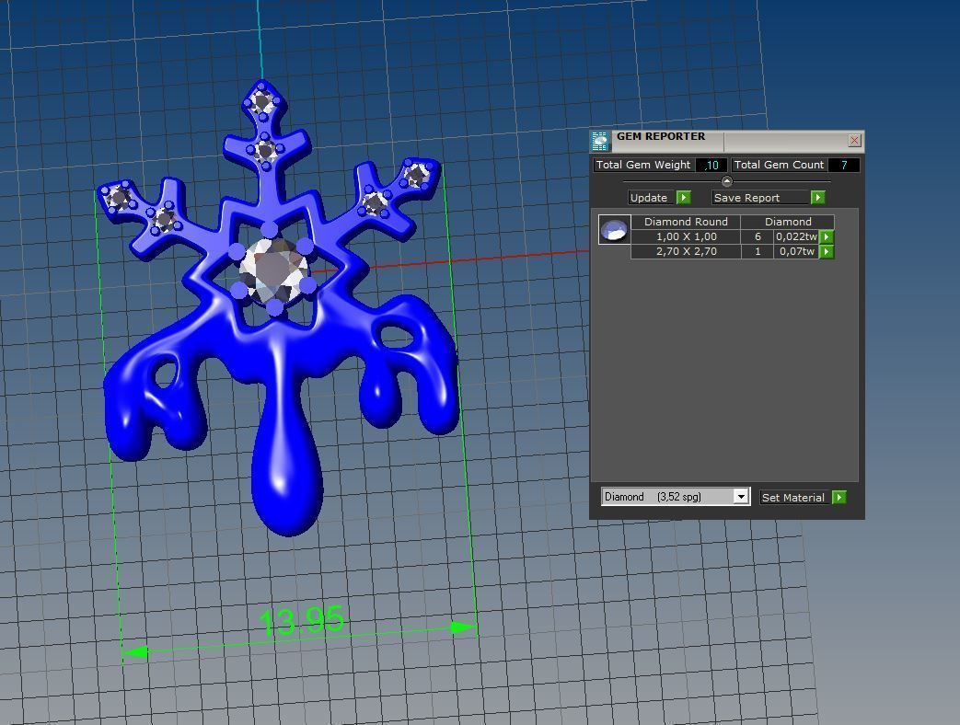
Task: Click green arrow next to Set Material
Action: click(839, 498)
